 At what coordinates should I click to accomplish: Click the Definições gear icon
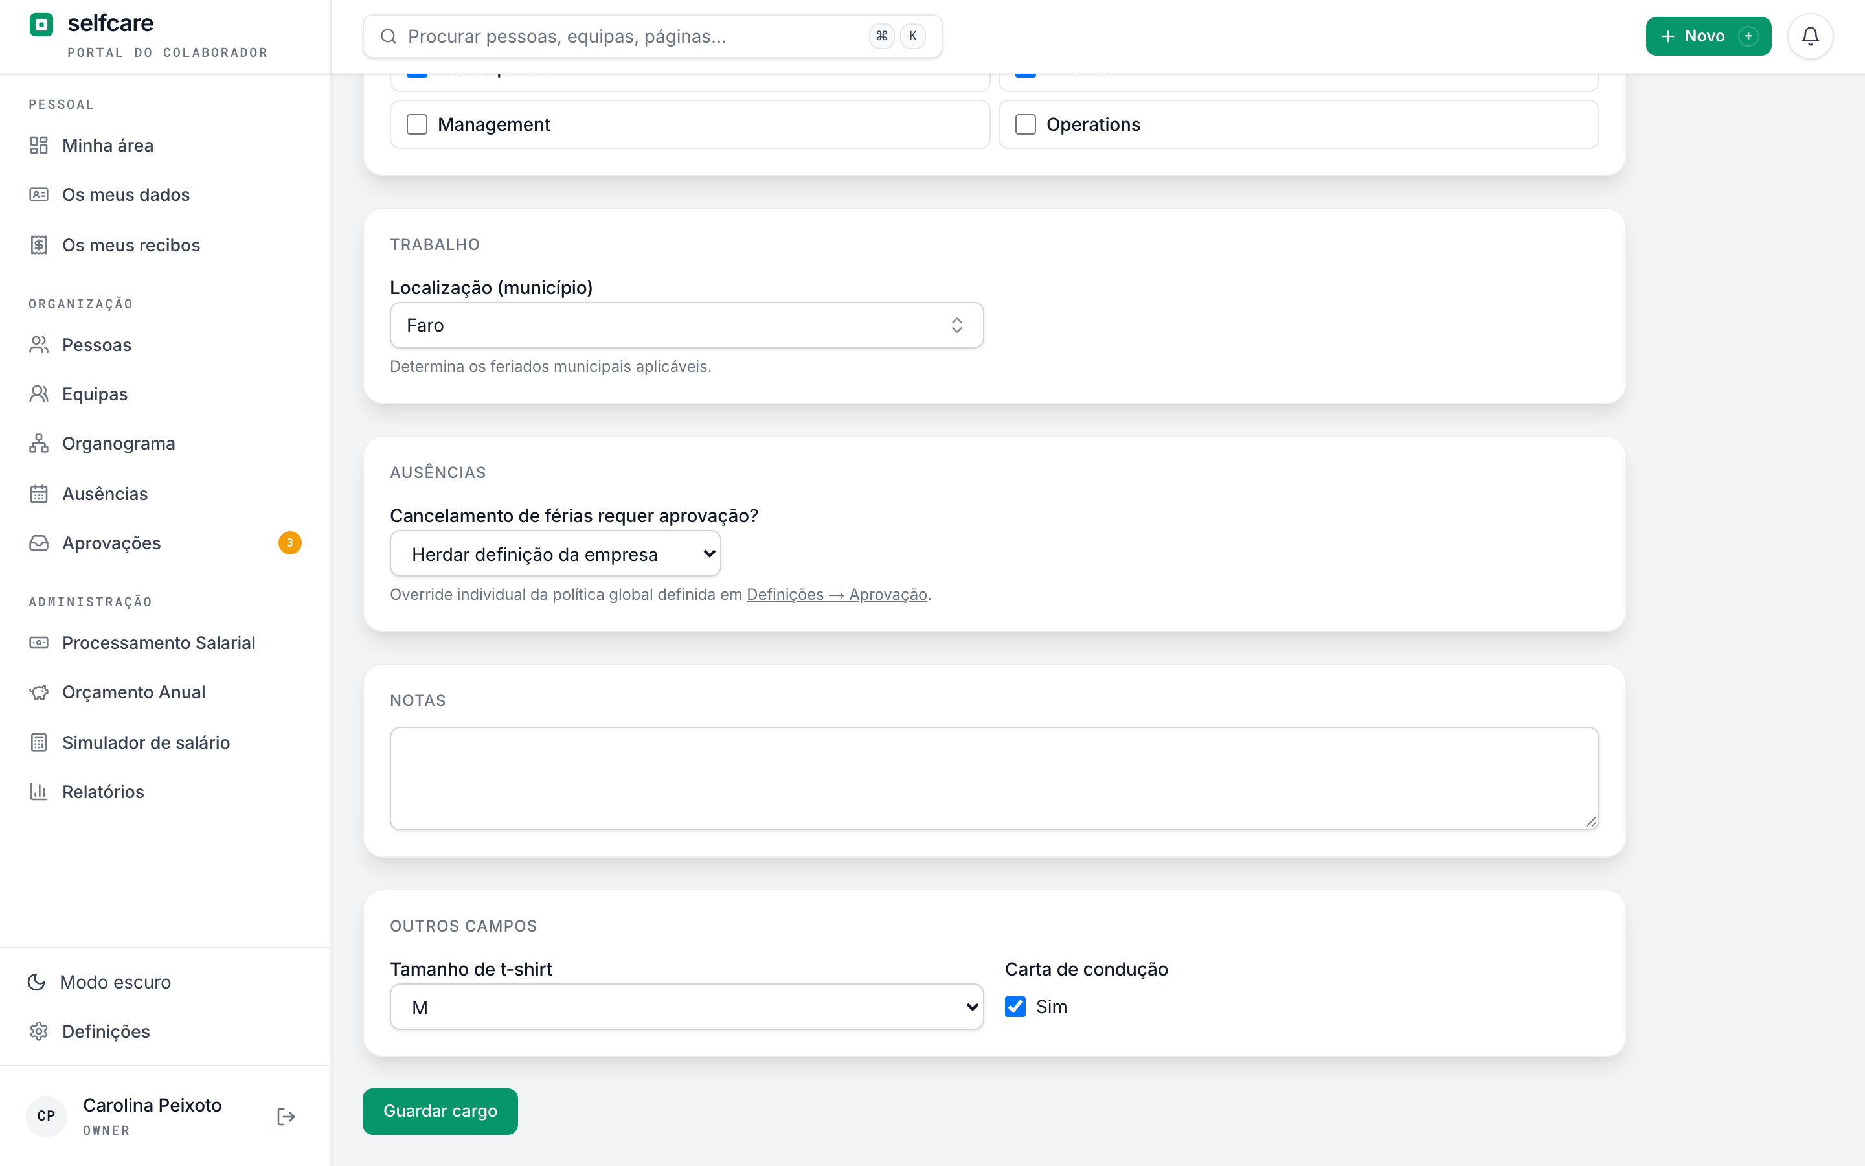point(39,1031)
